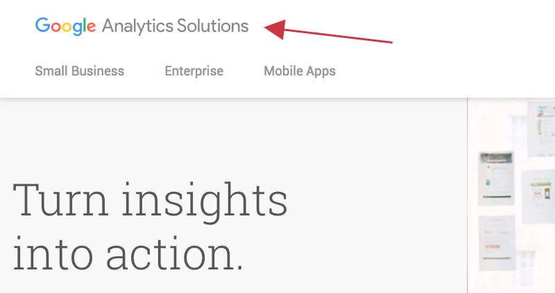Click the word Solutions in the header
Screen dimensions: 555x293
[x=214, y=26]
